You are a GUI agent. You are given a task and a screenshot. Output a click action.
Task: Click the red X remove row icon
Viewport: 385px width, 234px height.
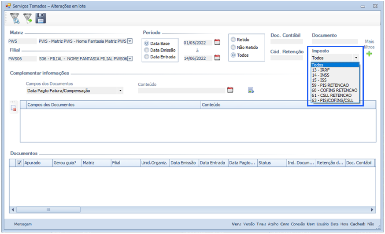[x=14, y=108]
